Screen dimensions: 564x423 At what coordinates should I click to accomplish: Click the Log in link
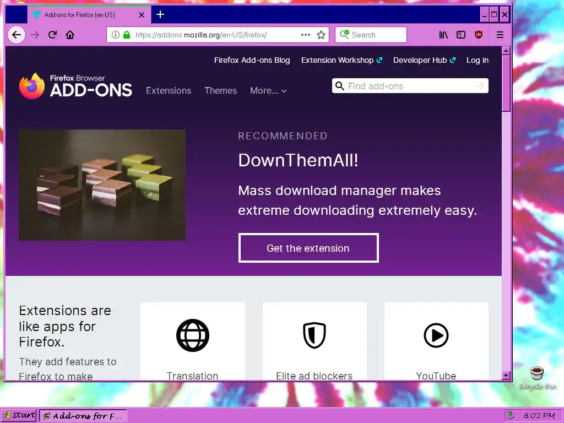[x=478, y=60]
